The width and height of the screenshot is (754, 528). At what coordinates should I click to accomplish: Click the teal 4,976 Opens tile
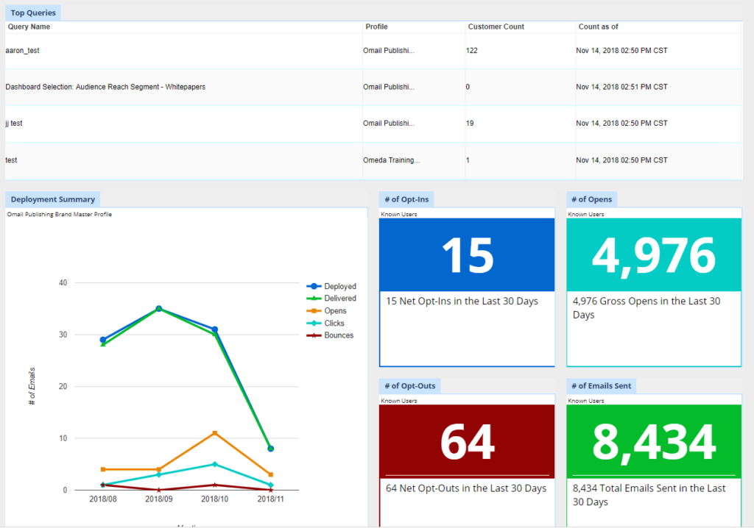click(x=654, y=254)
